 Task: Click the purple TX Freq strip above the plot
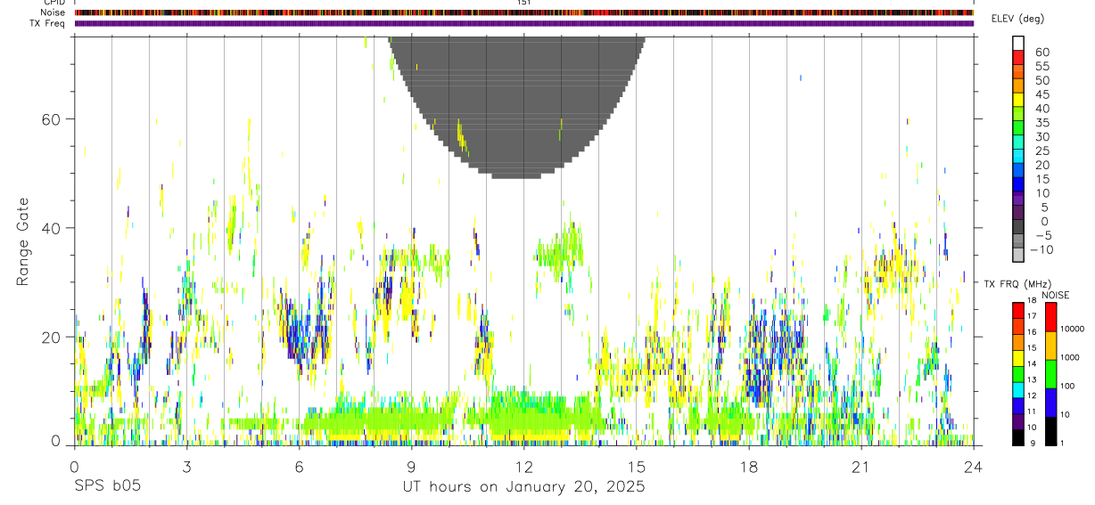(523, 23)
